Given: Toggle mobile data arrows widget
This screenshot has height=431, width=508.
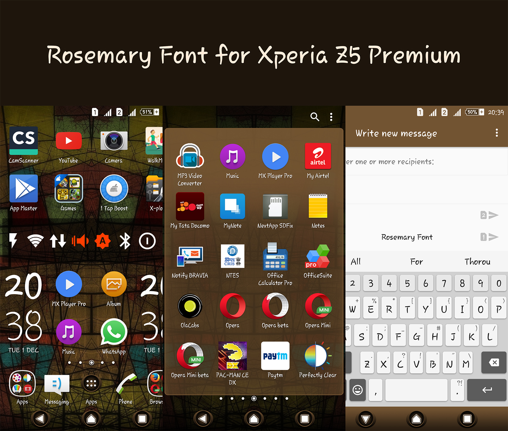Looking at the screenshot, I should coord(58,241).
